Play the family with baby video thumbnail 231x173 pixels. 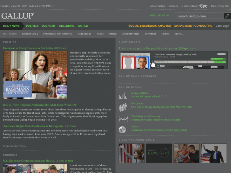tap(187, 153)
